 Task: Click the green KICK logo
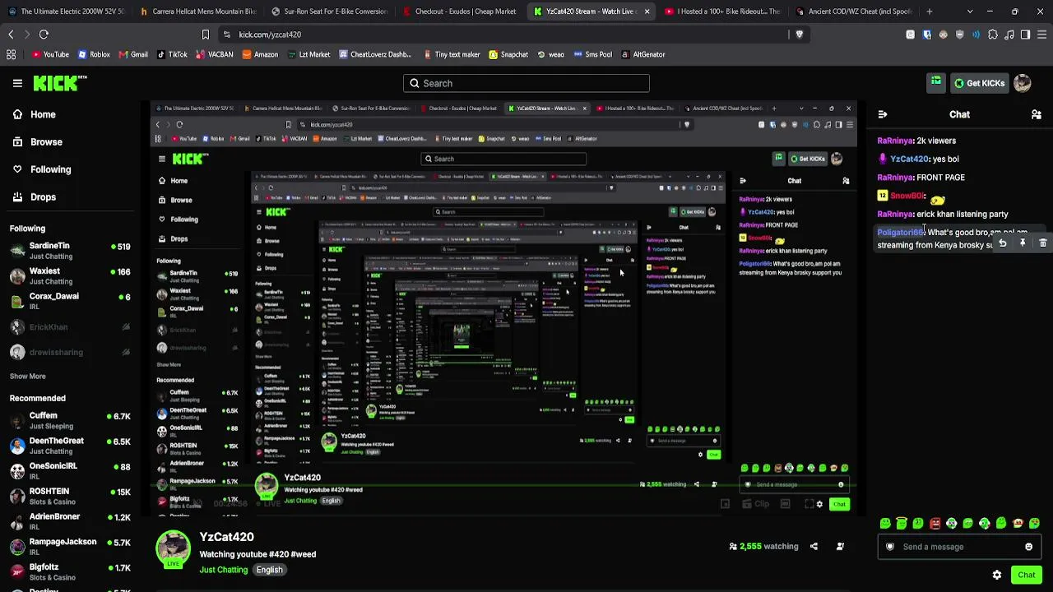point(59,83)
